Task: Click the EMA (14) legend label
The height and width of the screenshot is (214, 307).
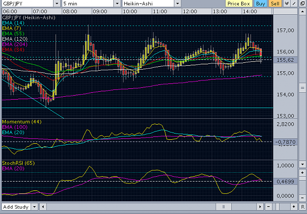Action: pyautogui.click(x=13, y=23)
